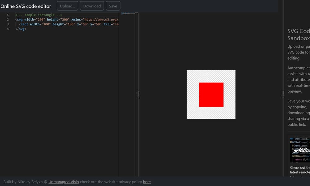This screenshot has height=186, width=310.
Task: Click the Save button
Action: point(113,6)
